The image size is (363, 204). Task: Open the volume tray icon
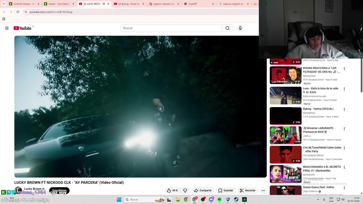343,199
